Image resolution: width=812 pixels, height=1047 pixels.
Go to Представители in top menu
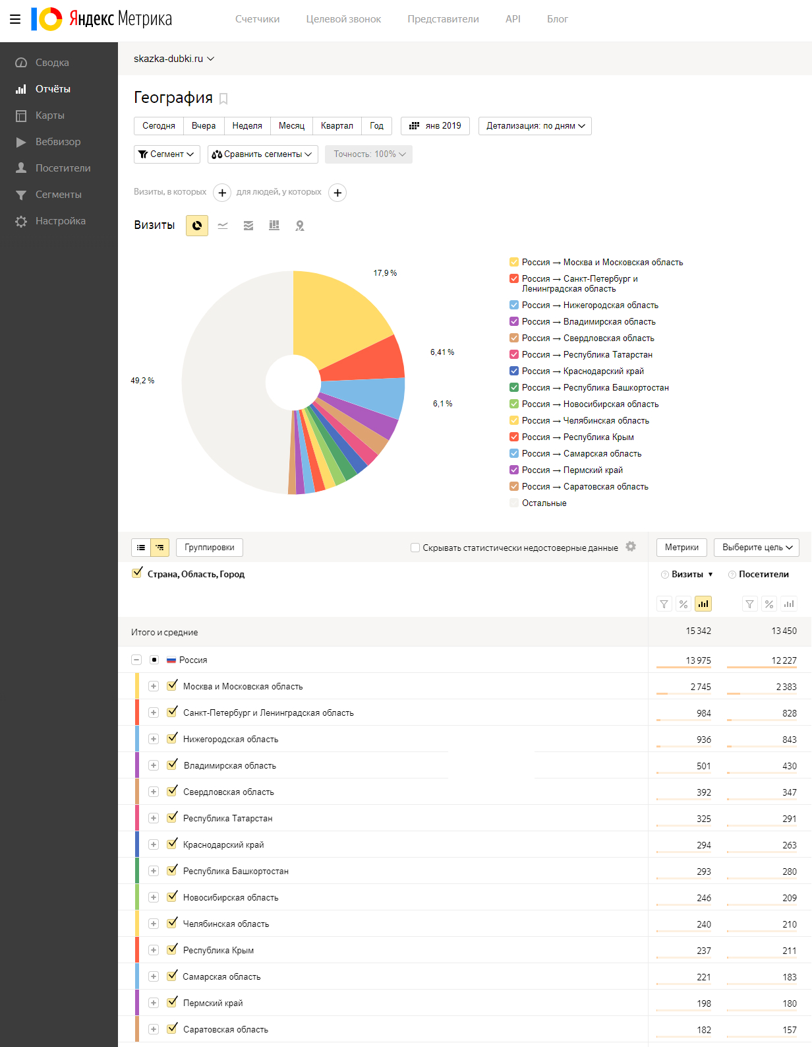pyautogui.click(x=444, y=19)
